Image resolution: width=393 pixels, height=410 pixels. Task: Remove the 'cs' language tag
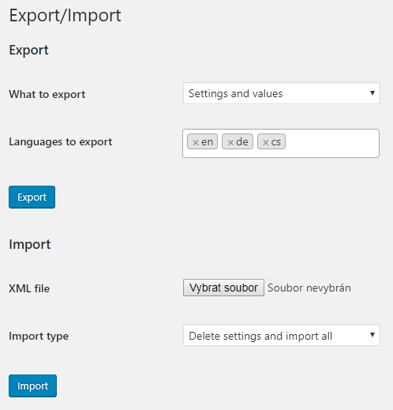(266, 142)
